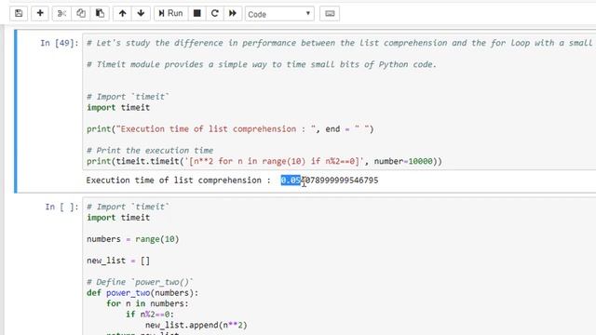Click the 'new_list = []' line

[118, 261]
